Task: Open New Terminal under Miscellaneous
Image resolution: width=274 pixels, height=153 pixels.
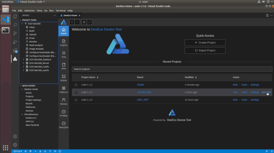Action: coord(32,125)
